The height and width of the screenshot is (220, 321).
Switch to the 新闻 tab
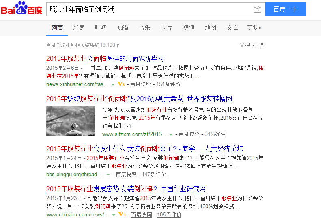point(79,28)
